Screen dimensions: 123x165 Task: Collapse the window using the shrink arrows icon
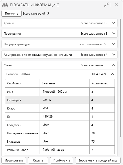coord(106,5)
